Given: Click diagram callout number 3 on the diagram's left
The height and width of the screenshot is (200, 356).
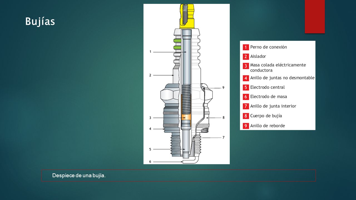Looking at the screenshot, I should pos(150,118).
